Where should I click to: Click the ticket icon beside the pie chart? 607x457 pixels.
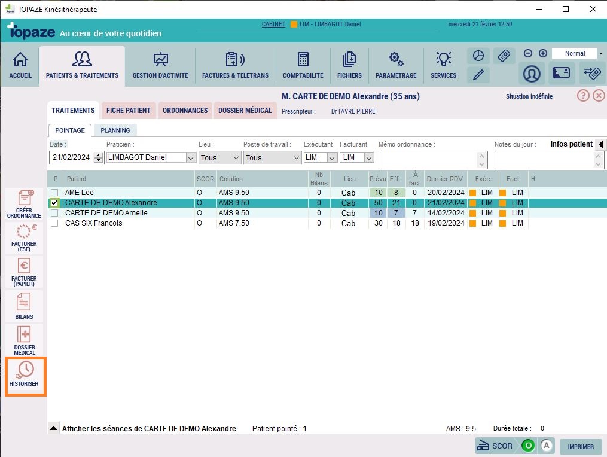504,56
